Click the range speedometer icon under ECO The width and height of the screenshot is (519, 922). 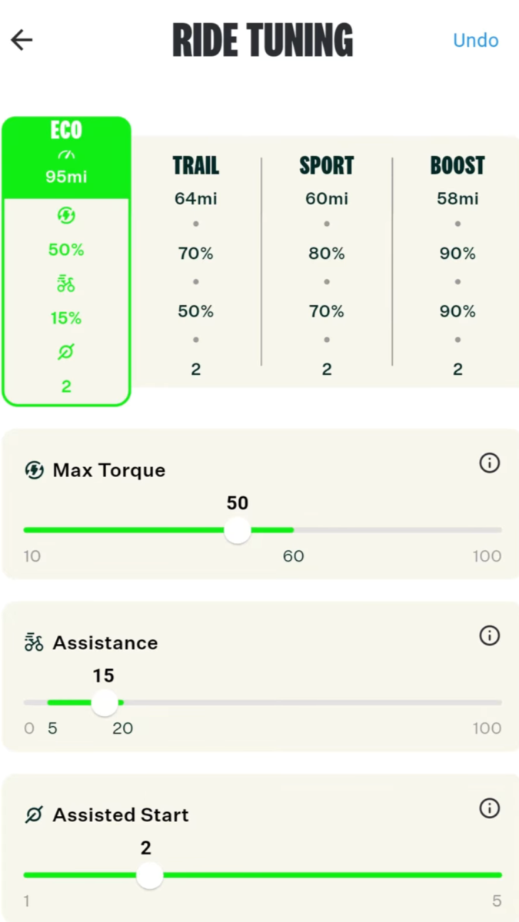click(66, 154)
